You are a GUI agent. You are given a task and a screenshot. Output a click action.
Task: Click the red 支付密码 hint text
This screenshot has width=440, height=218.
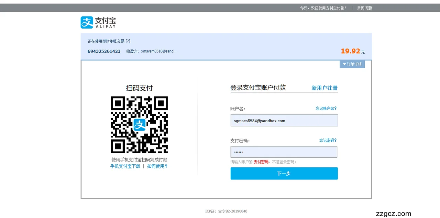[261, 162]
